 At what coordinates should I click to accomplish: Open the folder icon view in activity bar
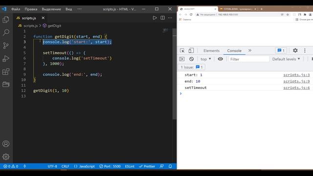6,84
